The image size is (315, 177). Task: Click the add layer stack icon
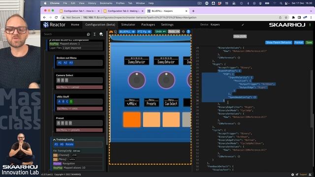[101, 34]
